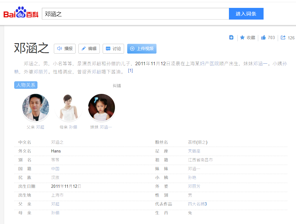
Task: Click 天蝎座 zodiac link in info table
Action: click(194, 151)
